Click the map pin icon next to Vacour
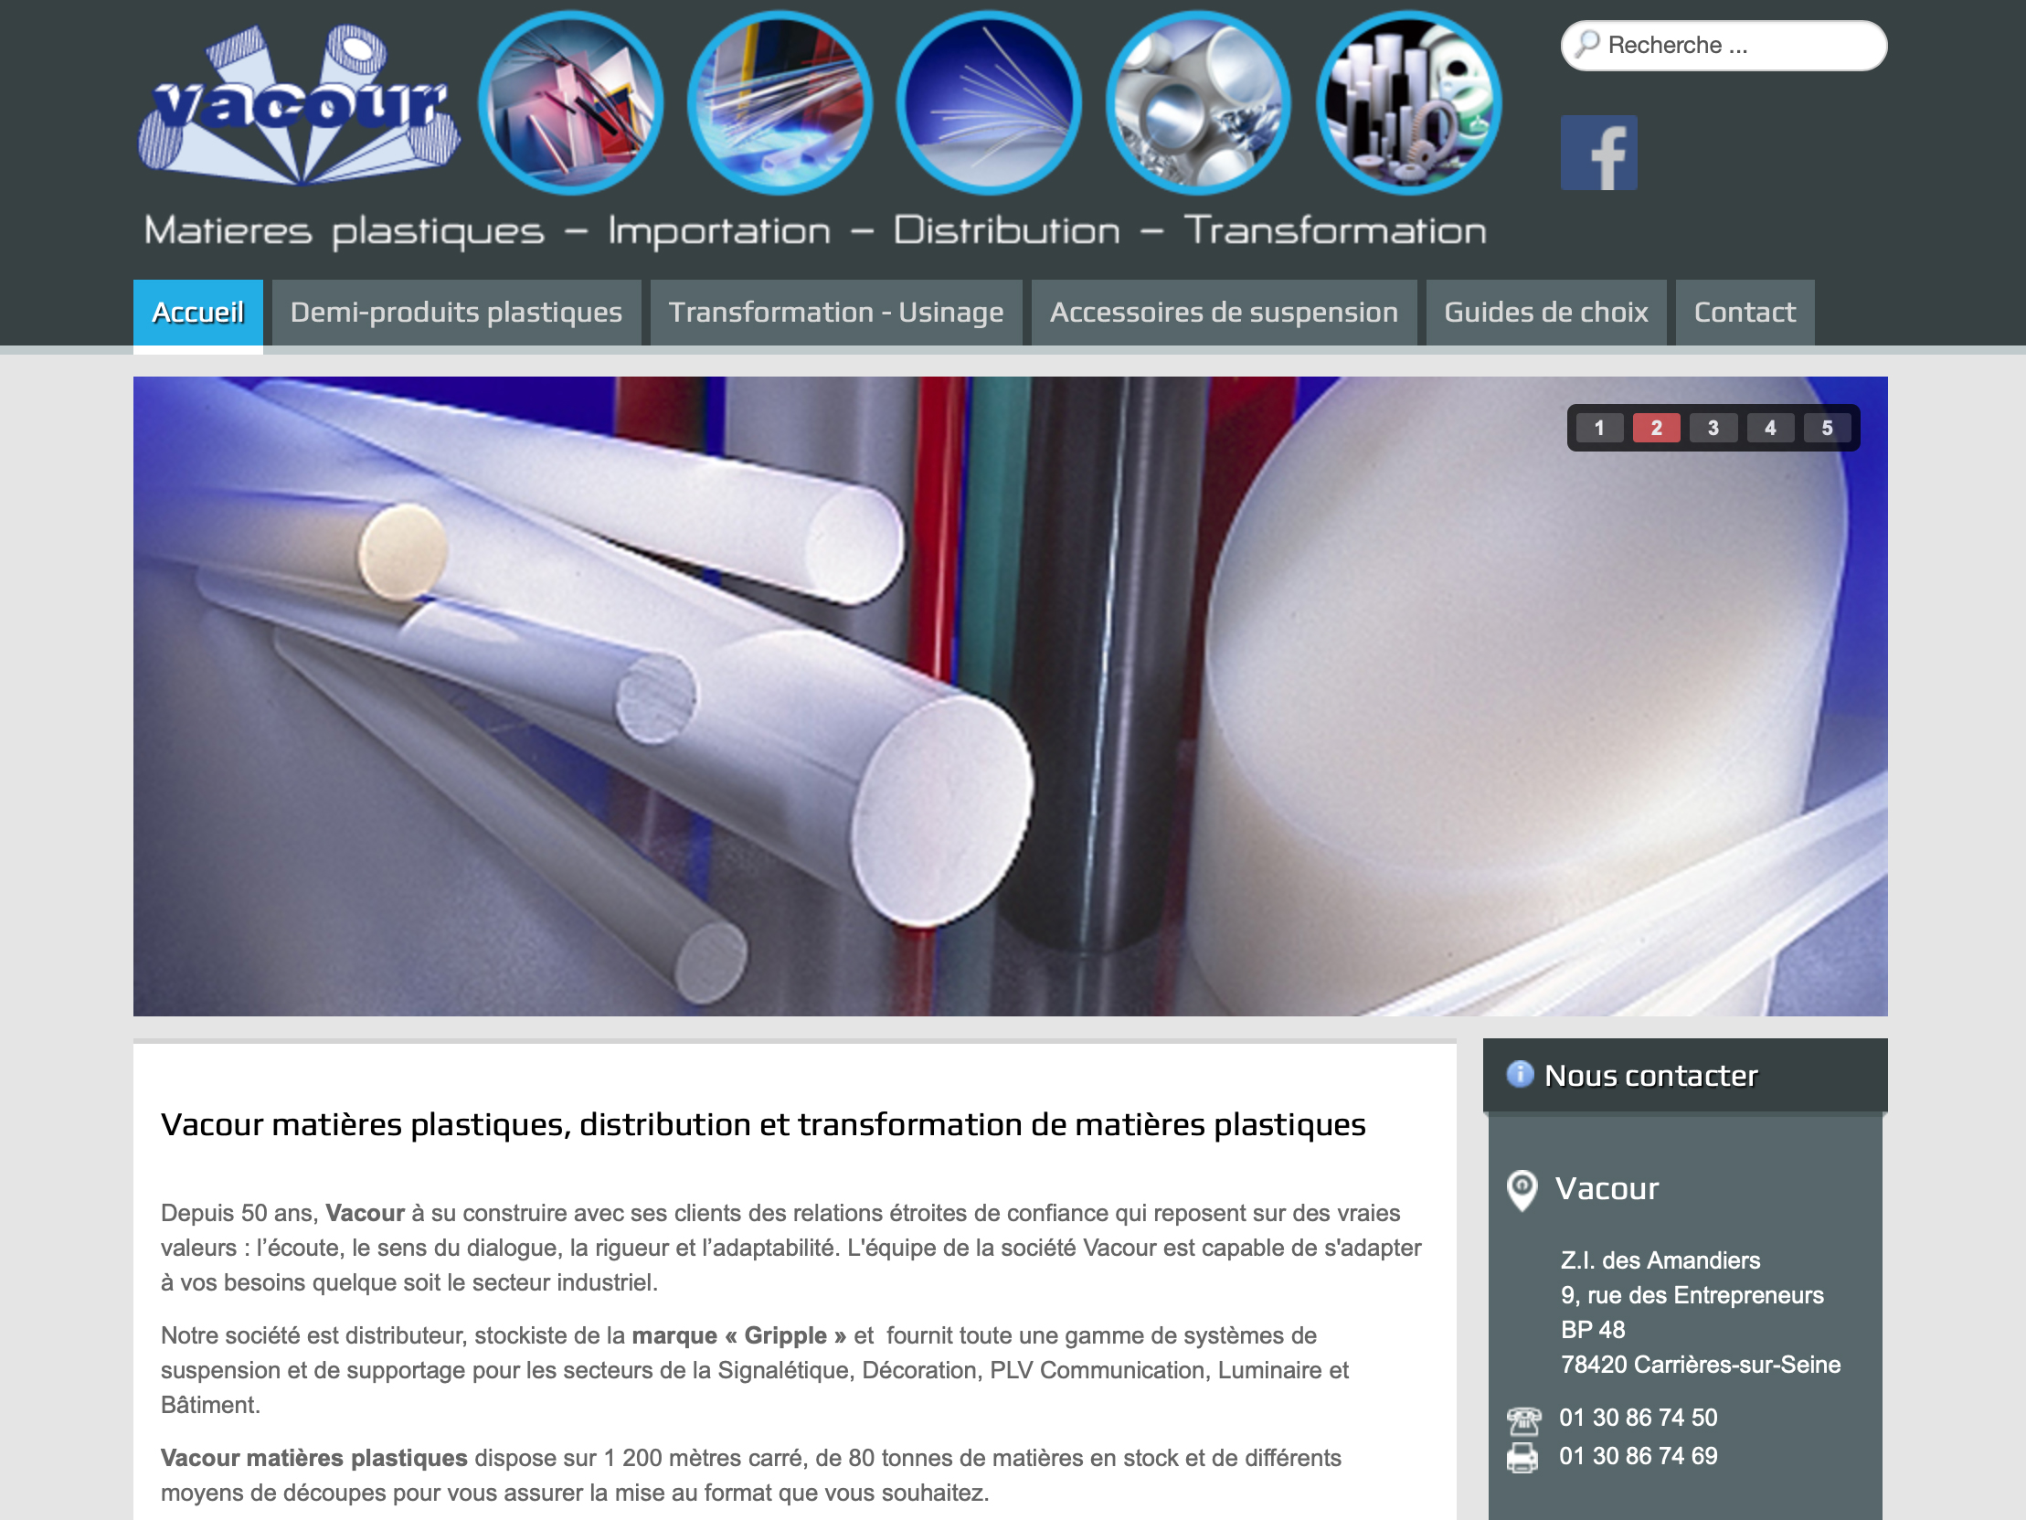Viewport: 2026px width, 1520px height. [1522, 1190]
